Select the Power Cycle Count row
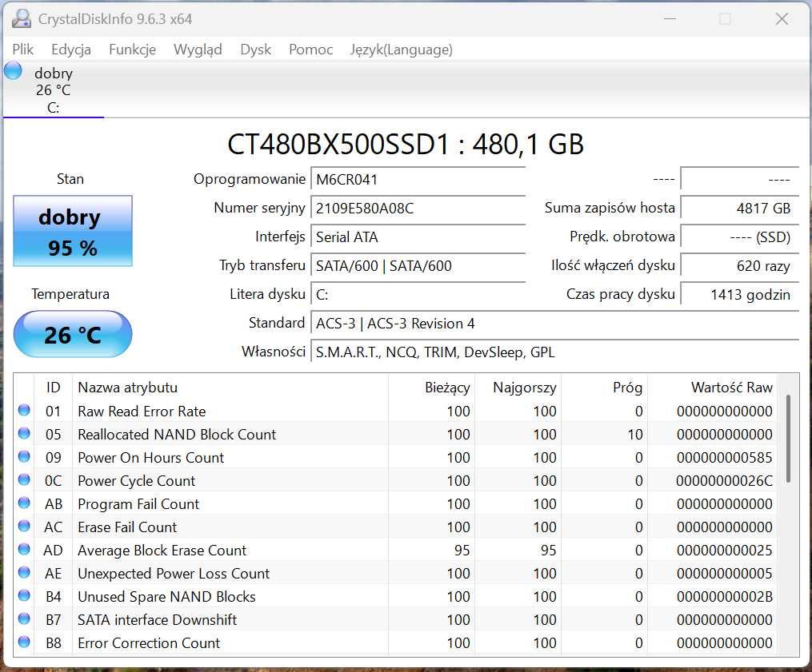 396,480
